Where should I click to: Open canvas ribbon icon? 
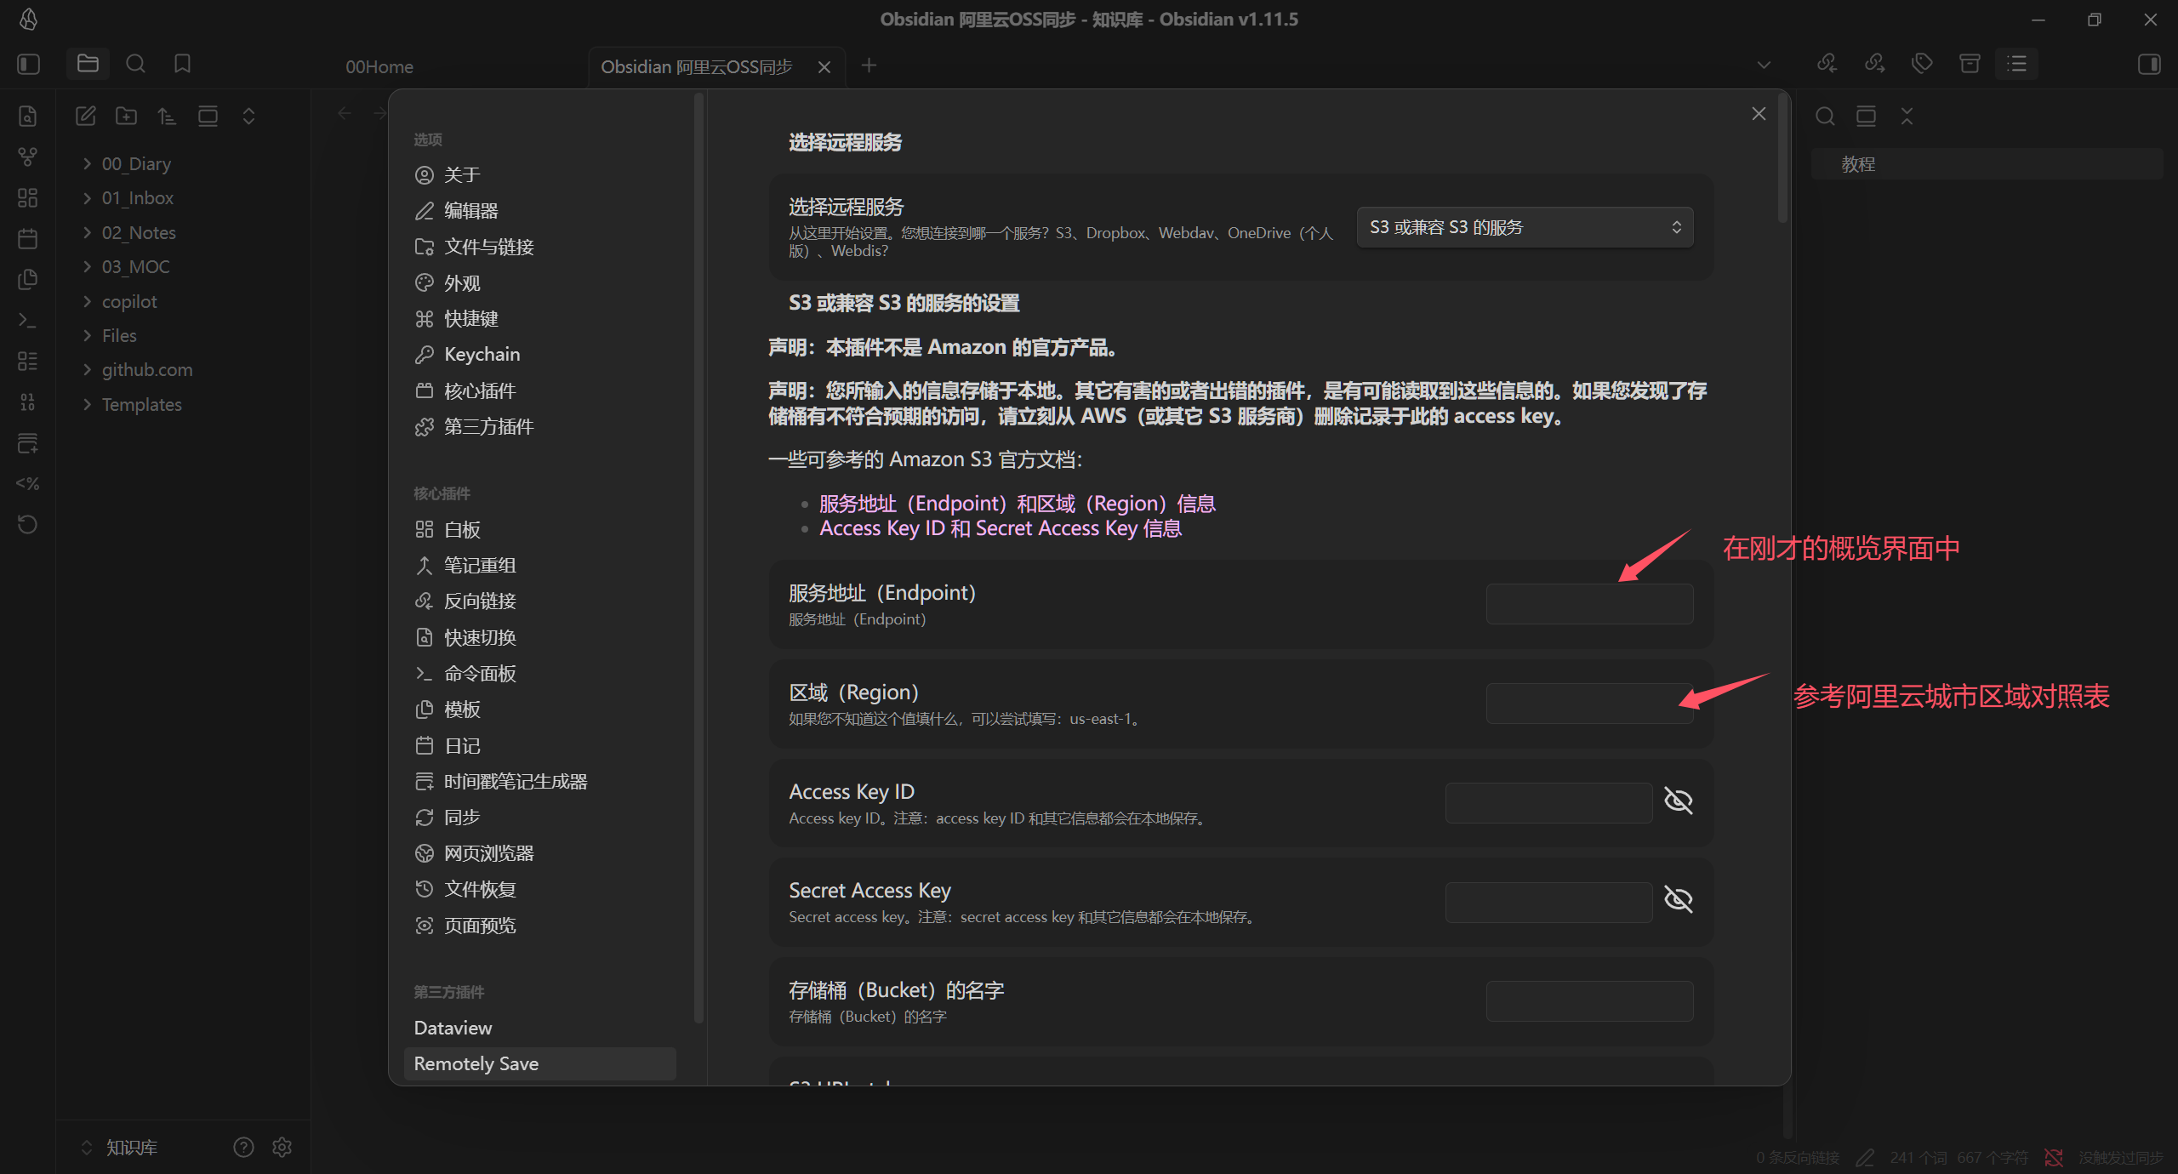pyautogui.click(x=28, y=197)
